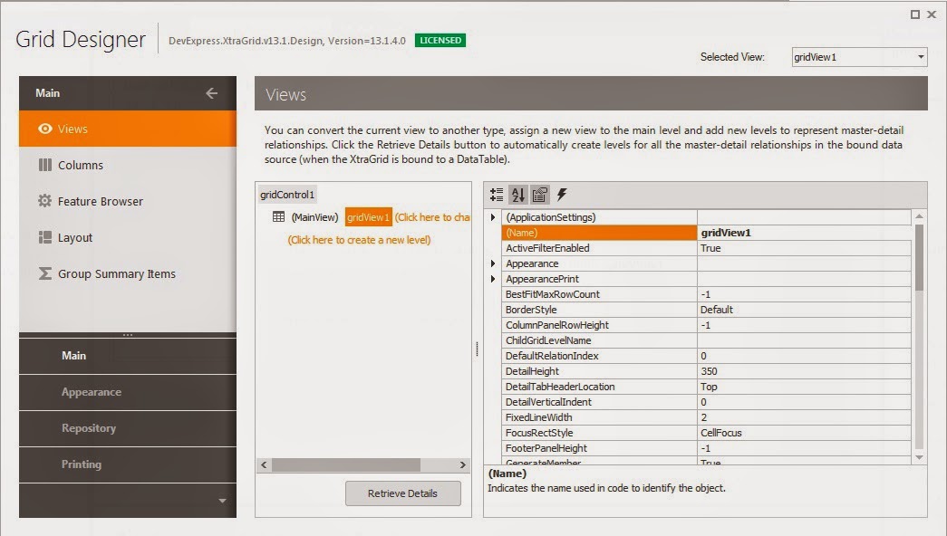The height and width of the screenshot is (536, 947).
Task: Switch property grid to Alphabetical sort
Action: pyautogui.click(x=518, y=195)
